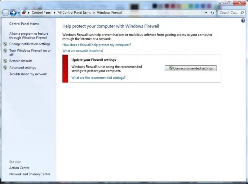Minimize the Windows Firewall window
This screenshot has width=248, height=184.
point(222,3)
